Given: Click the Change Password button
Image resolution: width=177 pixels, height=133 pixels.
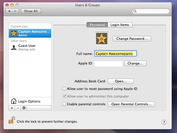Looking at the screenshot, I should 132,39.
